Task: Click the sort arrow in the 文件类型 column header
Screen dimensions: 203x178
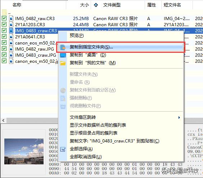Action: point(96,5)
